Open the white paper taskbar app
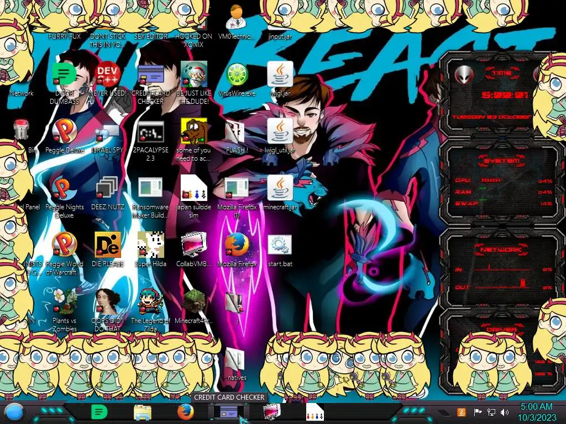566x424 pixels. [x=315, y=412]
